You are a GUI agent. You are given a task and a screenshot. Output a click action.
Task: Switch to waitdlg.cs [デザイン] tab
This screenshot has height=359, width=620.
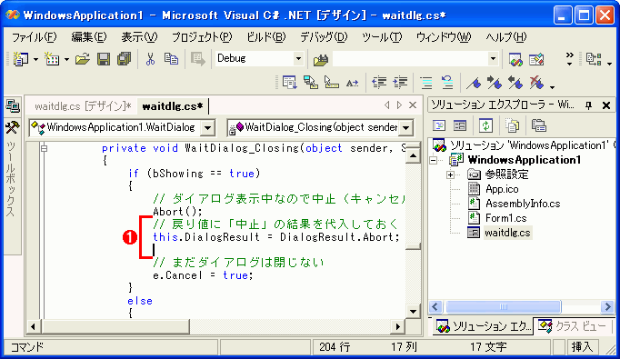click(x=83, y=106)
